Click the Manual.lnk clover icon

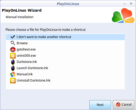click(x=13, y=74)
